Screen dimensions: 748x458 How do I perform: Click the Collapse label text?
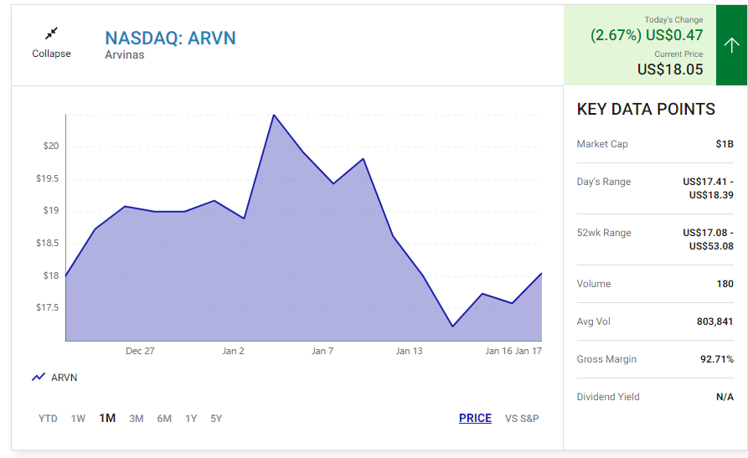(52, 54)
